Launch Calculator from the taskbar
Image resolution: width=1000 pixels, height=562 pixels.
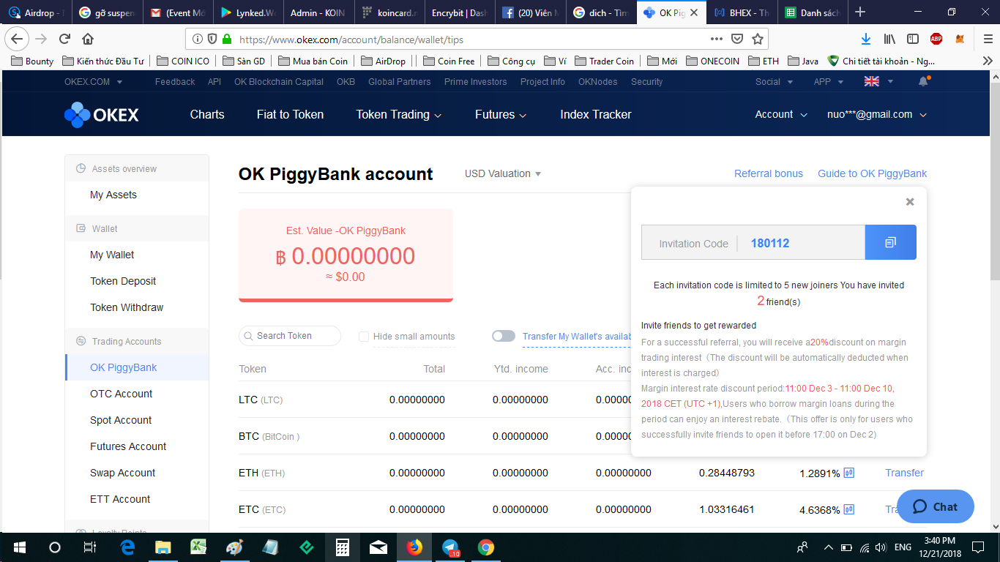[342, 547]
